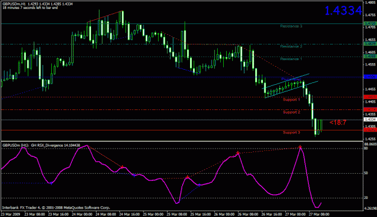Screen dimensions: 377x217
Task: Click the 26 Mar 08:00 time axis label
Action: [248, 214]
